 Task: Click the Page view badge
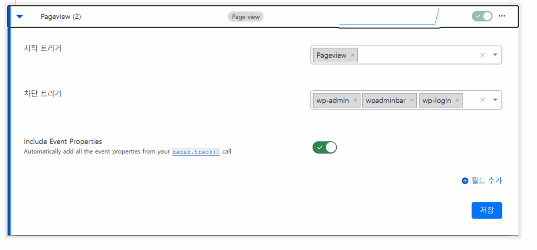pyautogui.click(x=245, y=17)
